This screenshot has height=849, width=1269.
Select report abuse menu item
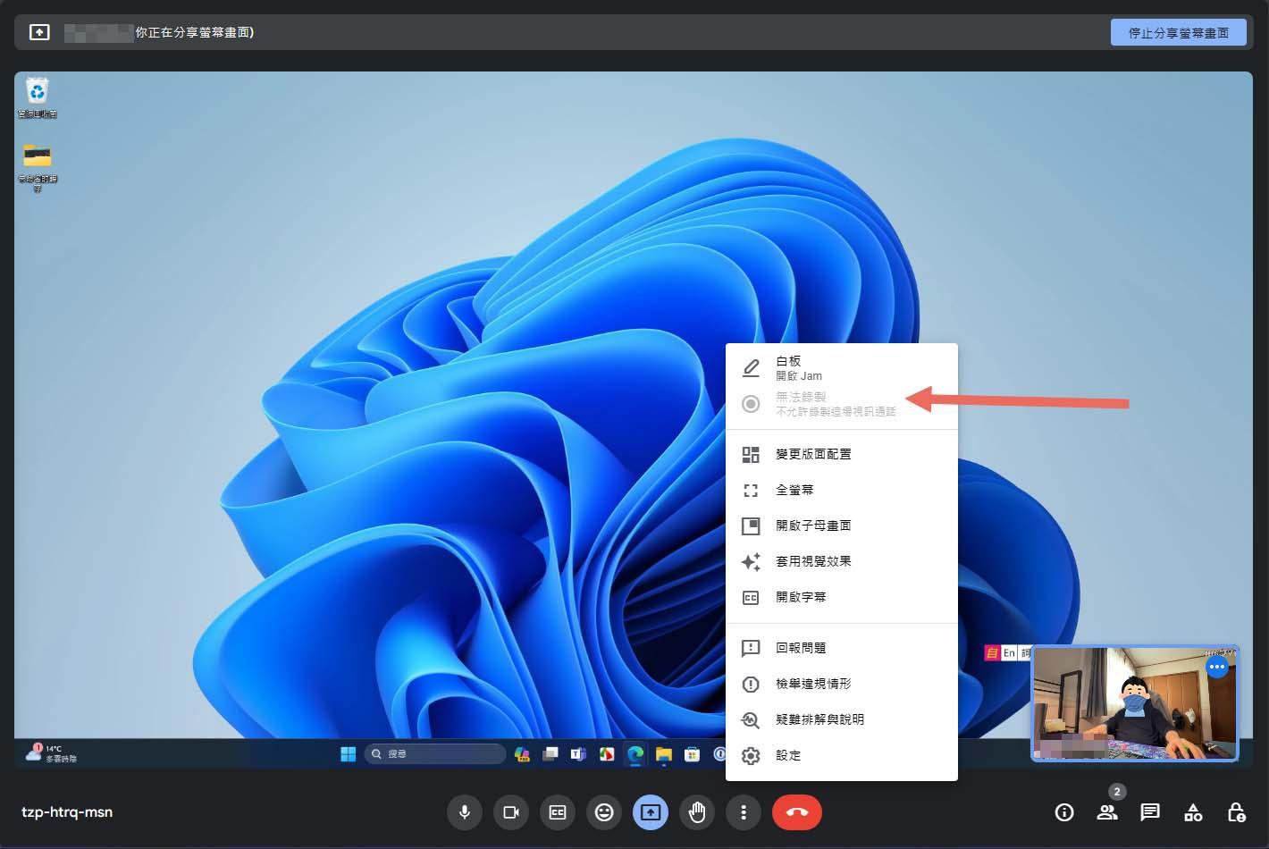842,684
